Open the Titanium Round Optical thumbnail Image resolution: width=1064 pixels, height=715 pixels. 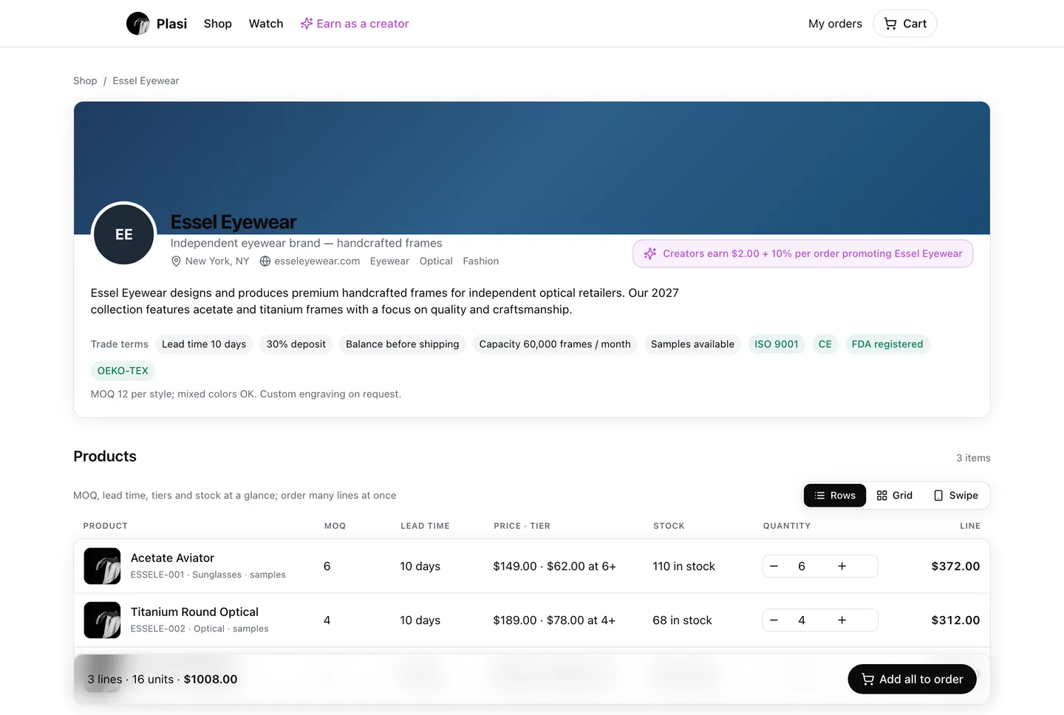pos(102,620)
